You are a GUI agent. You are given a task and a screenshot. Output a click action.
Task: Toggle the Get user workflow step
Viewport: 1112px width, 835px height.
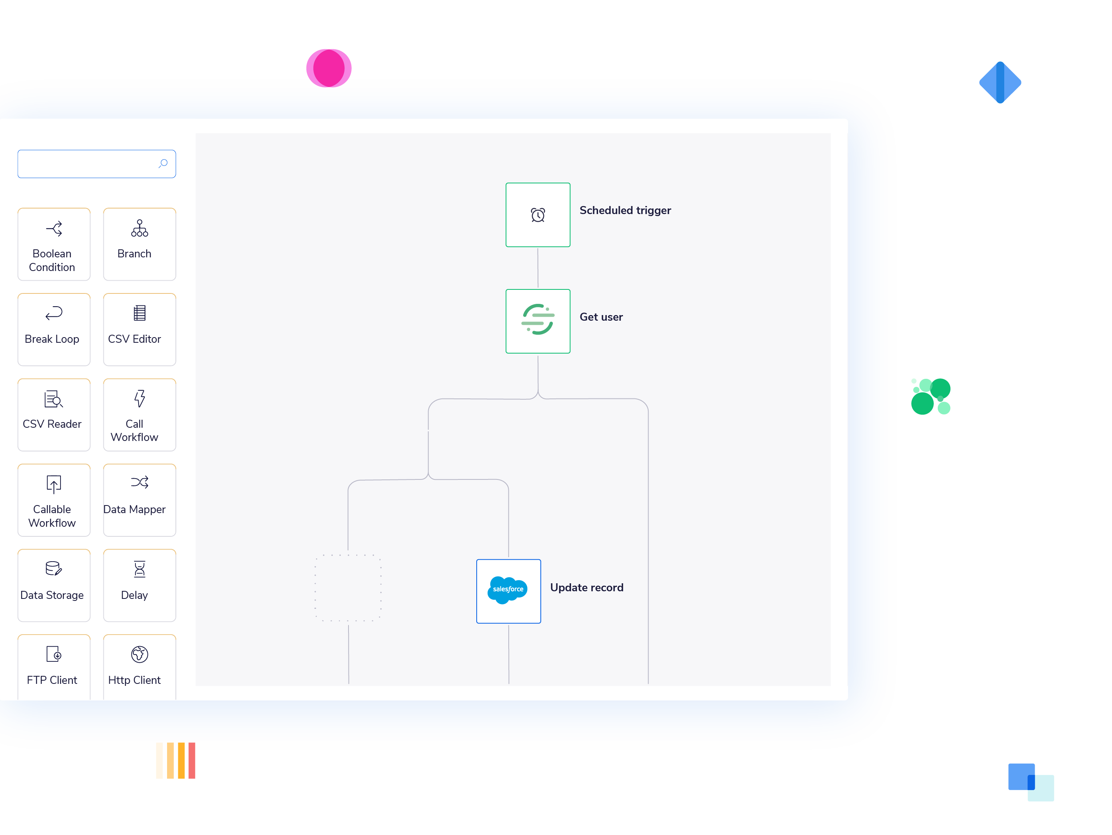tap(537, 316)
